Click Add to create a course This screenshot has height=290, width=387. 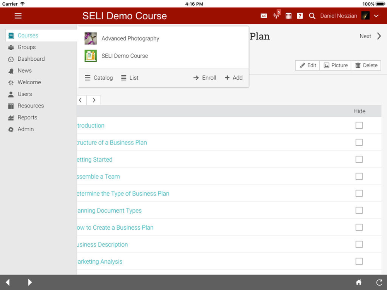234,78
